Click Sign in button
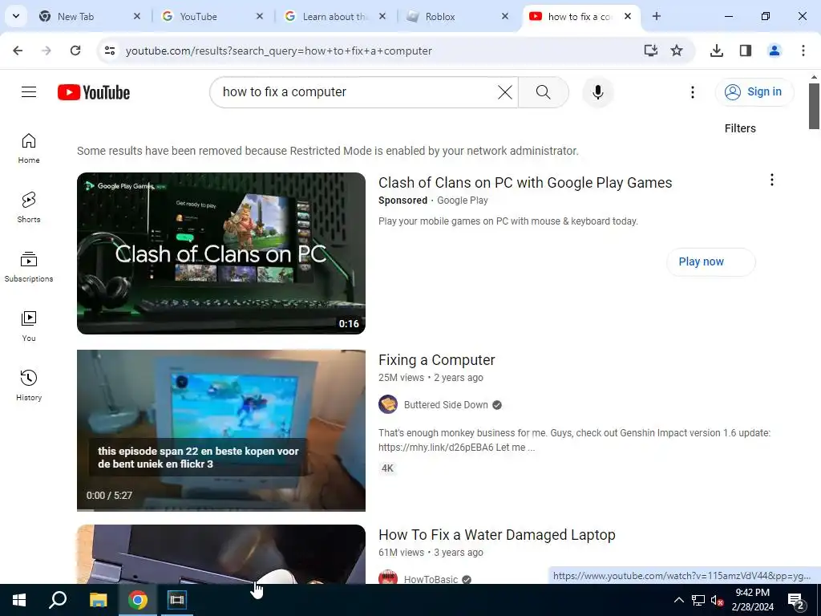The image size is (821, 616). 754,92
